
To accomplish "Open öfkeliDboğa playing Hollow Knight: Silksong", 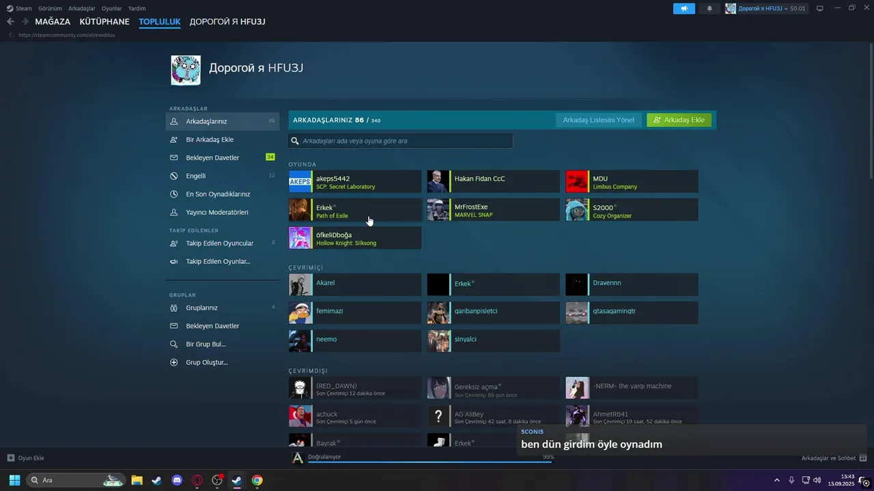I will point(355,238).
